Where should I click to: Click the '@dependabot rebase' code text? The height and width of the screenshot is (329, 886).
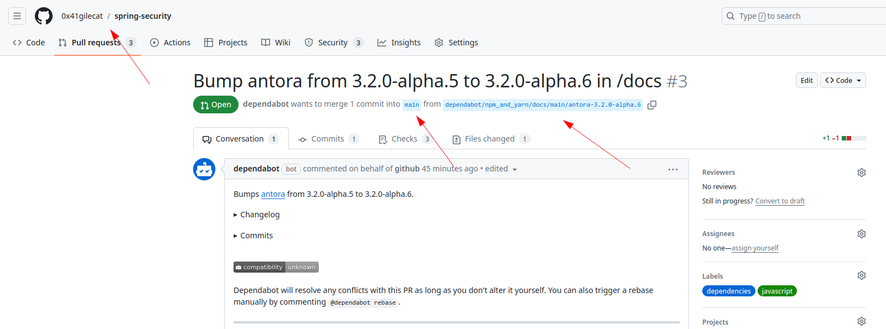click(363, 302)
